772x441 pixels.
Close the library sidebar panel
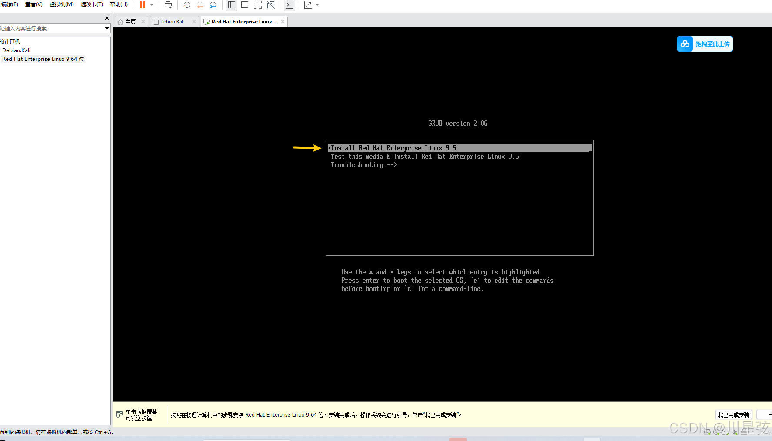pyautogui.click(x=107, y=18)
